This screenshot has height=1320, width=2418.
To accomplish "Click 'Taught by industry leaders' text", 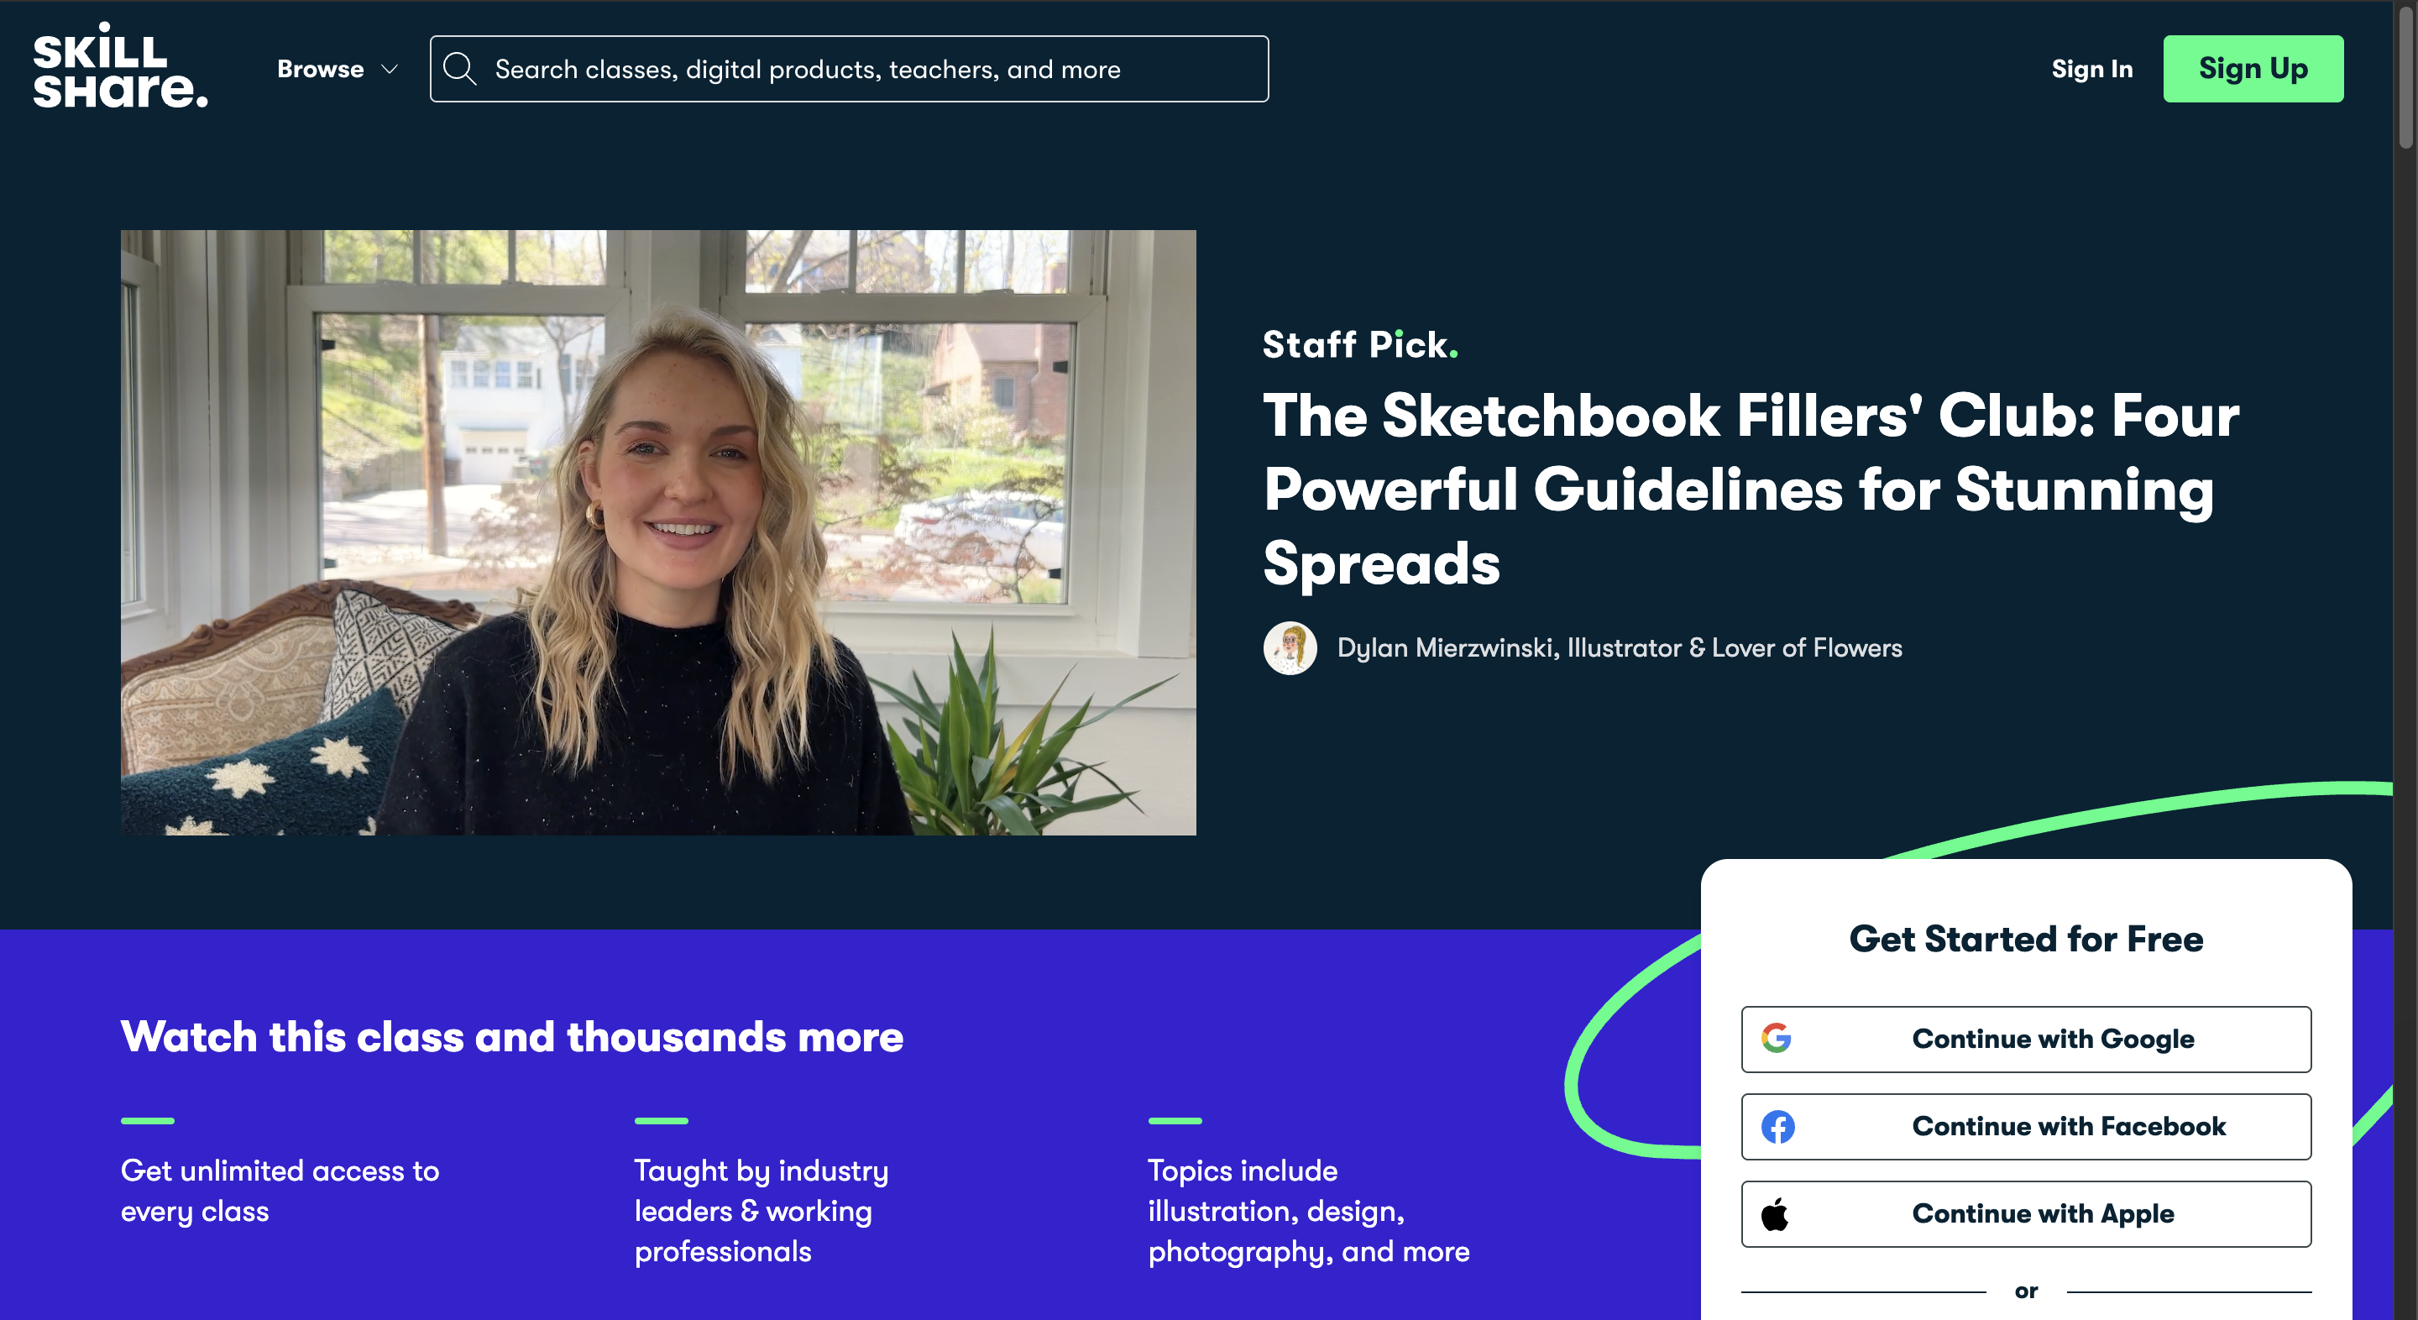I will [762, 1210].
